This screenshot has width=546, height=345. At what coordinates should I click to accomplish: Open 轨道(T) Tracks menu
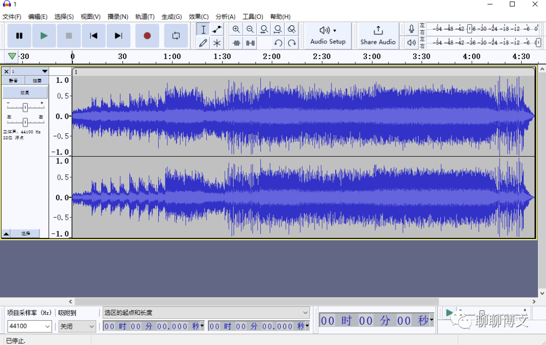[x=145, y=17]
